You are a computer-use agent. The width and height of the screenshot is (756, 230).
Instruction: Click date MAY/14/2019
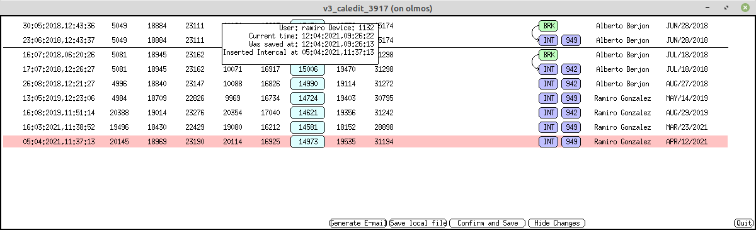687,98
